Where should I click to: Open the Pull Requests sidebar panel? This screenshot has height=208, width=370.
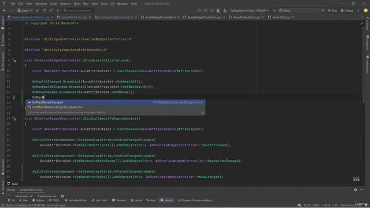click(3, 62)
